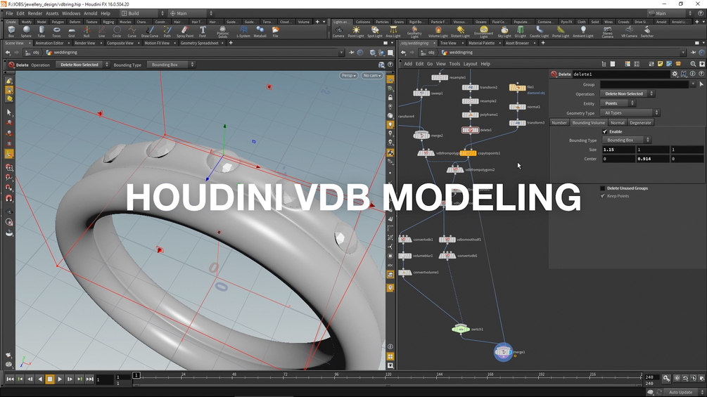This screenshot has height=397, width=707.
Task: Click the Group input field
Action: click(644, 84)
